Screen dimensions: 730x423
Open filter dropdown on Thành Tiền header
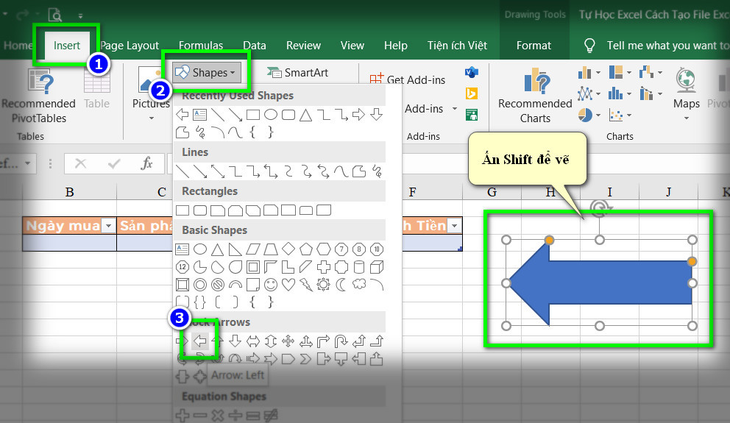(x=454, y=226)
